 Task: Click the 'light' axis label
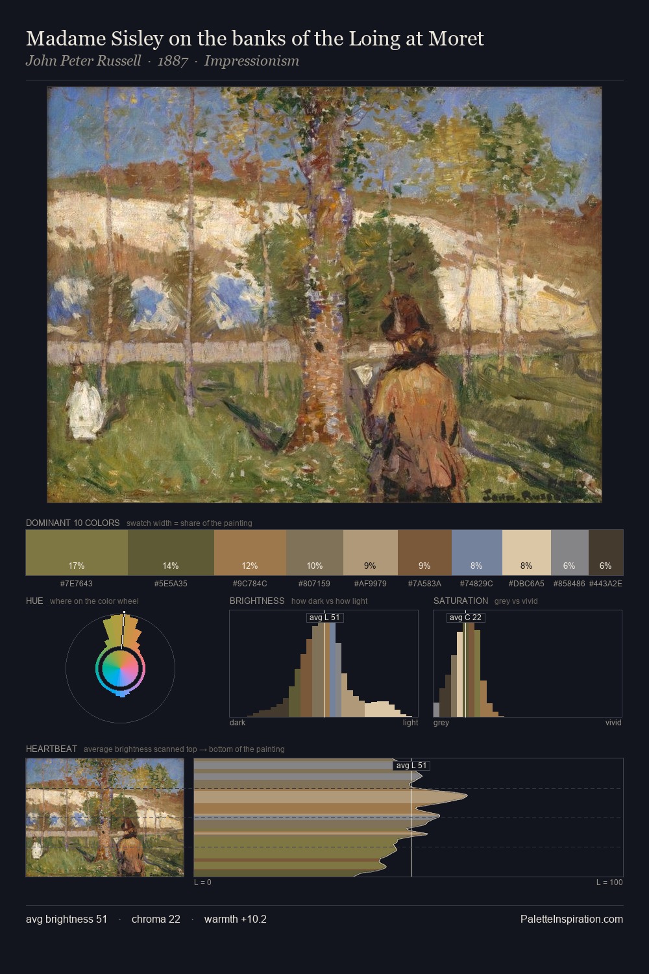pyautogui.click(x=411, y=723)
